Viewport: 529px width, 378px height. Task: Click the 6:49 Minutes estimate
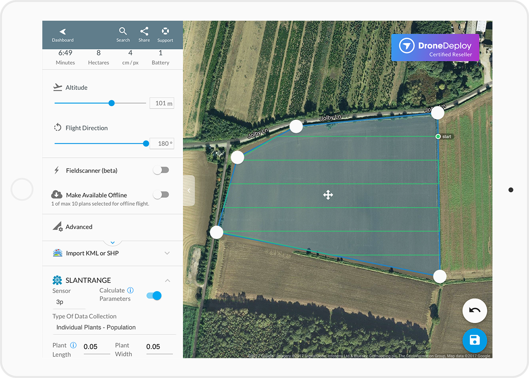point(65,57)
